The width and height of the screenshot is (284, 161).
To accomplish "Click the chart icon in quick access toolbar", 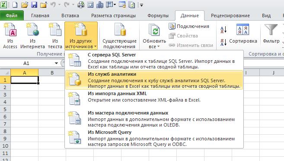I will coord(99,5).
